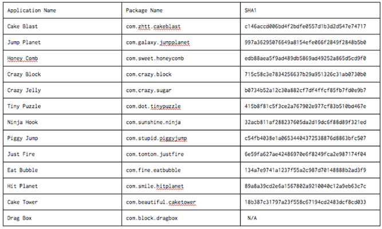Click the underlined caketower word
Image resolution: width=382 pixels, height=229 pixels.
pyautogui.click(x=182, y=202)
